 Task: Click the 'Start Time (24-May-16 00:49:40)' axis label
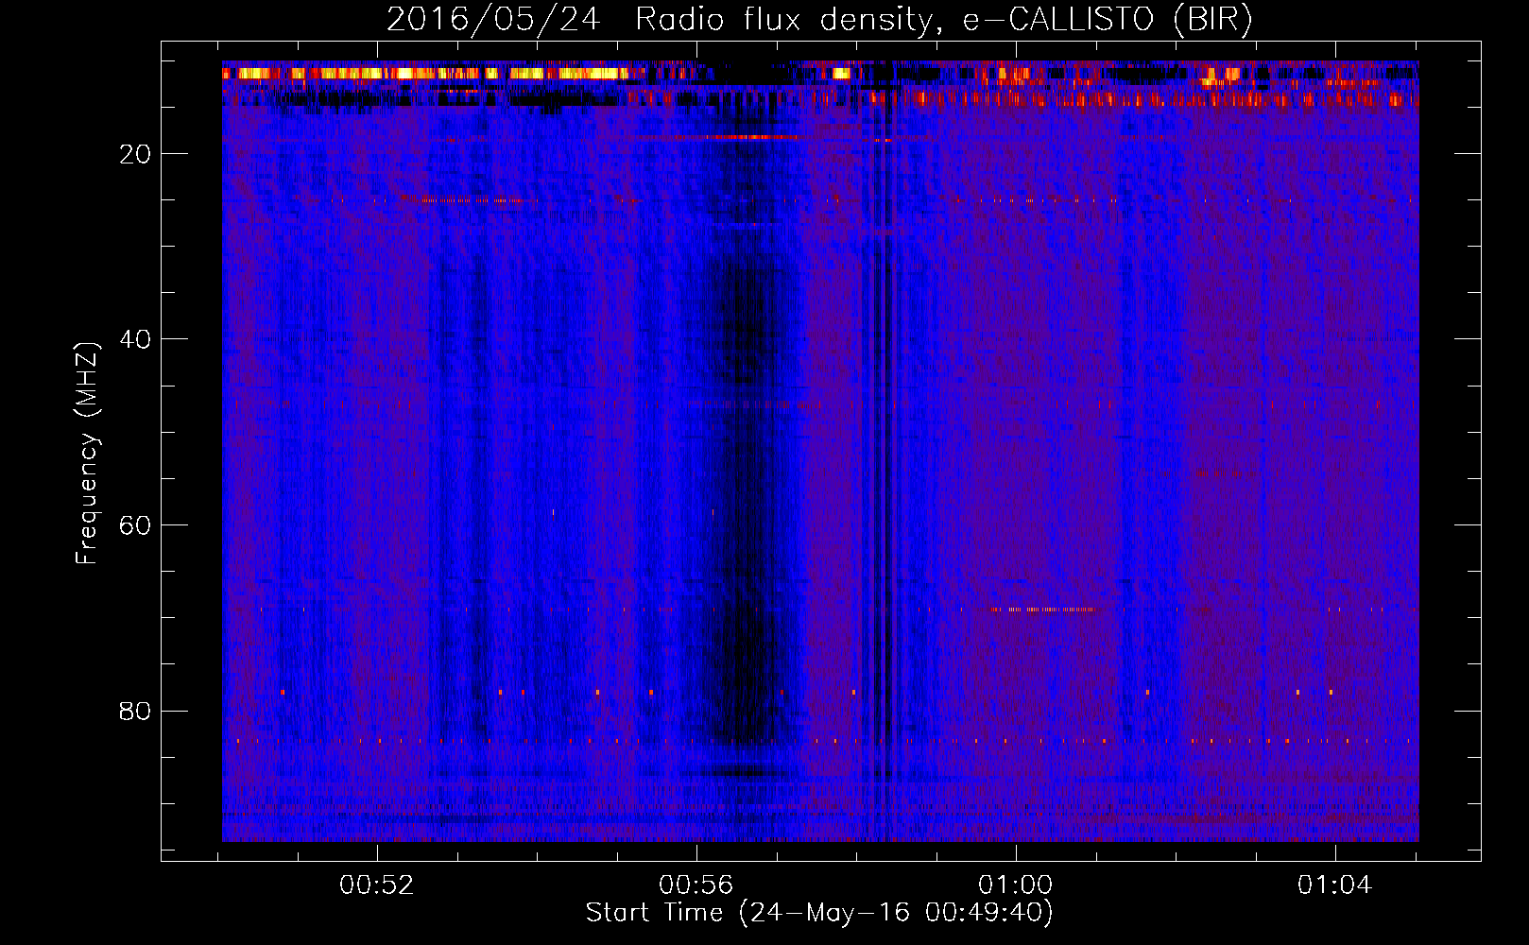[x=819, y=913]
